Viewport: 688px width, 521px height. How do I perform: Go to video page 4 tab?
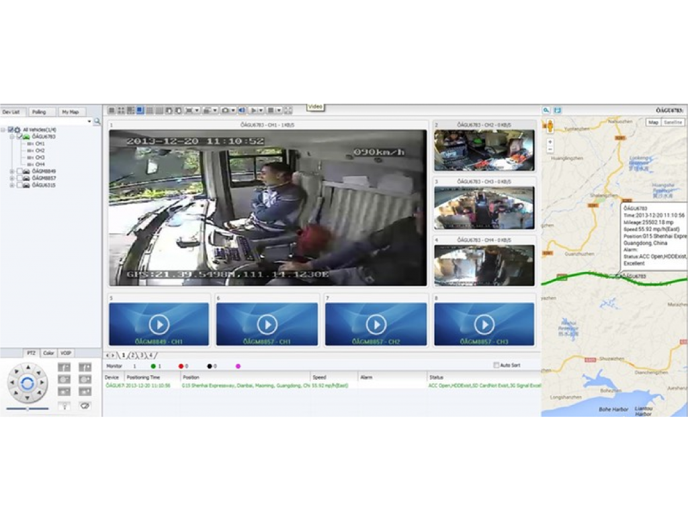point(150,355)
